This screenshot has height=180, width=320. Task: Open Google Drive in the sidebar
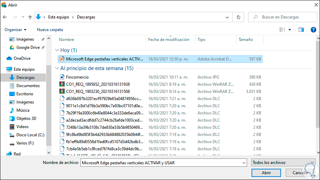(x=28, y=47)
